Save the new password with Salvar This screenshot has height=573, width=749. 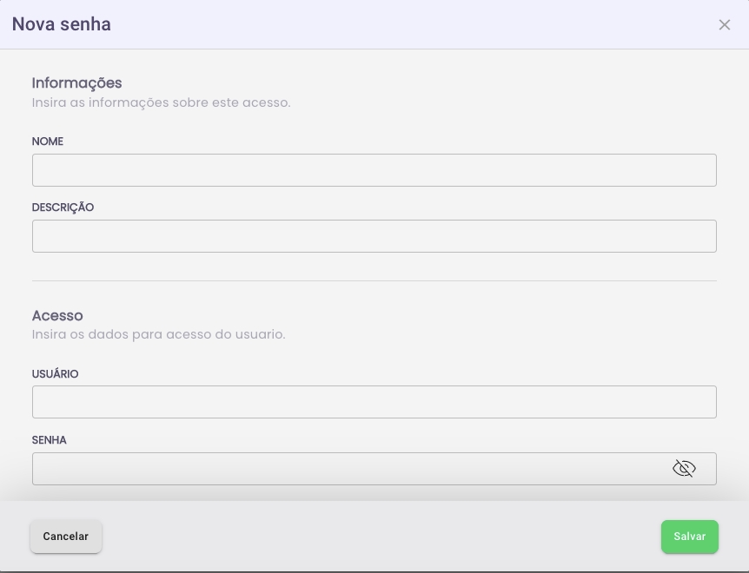(x=689, y=537)
